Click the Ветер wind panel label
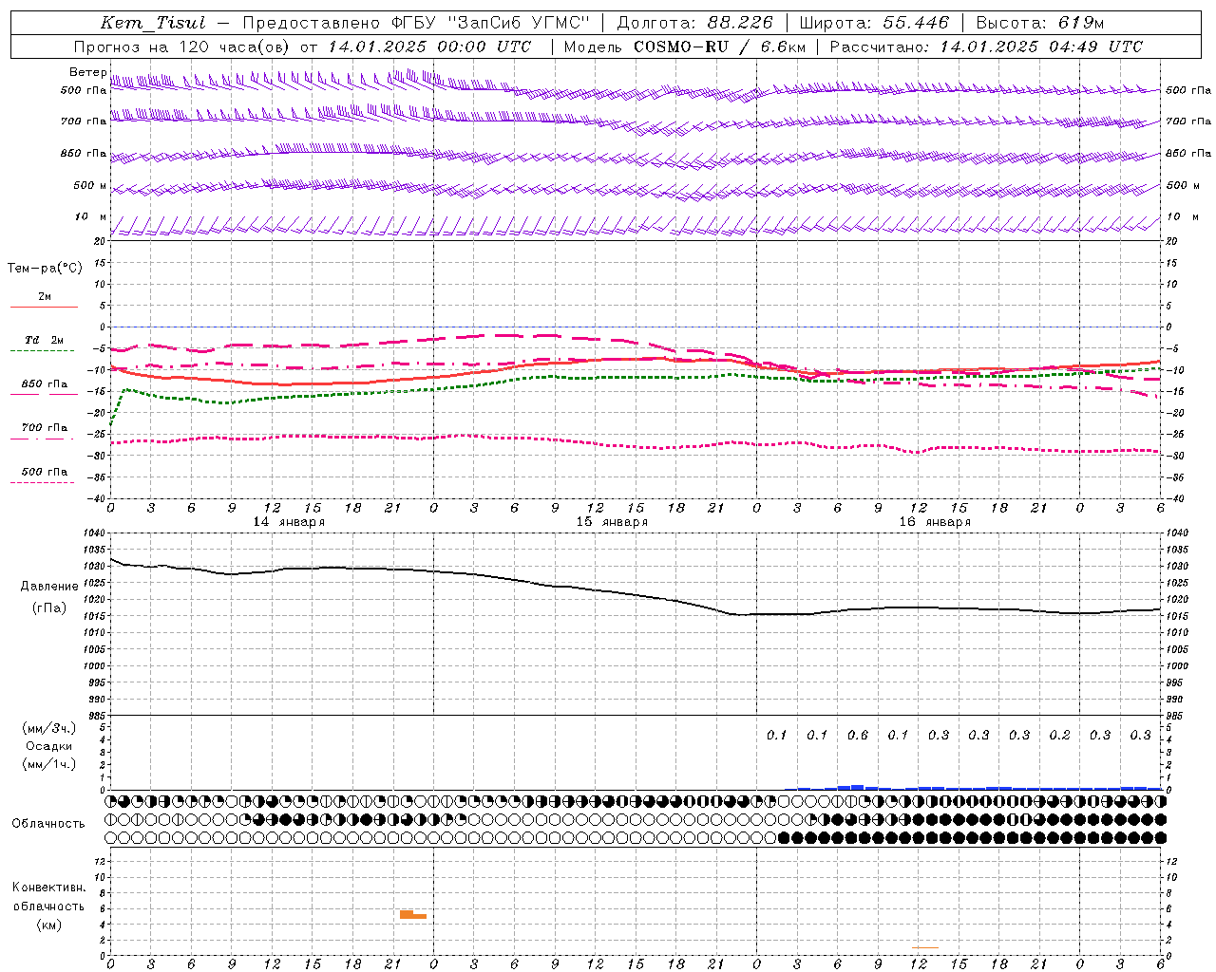Screen dimensions: 1216x972 tap(88, 72)
